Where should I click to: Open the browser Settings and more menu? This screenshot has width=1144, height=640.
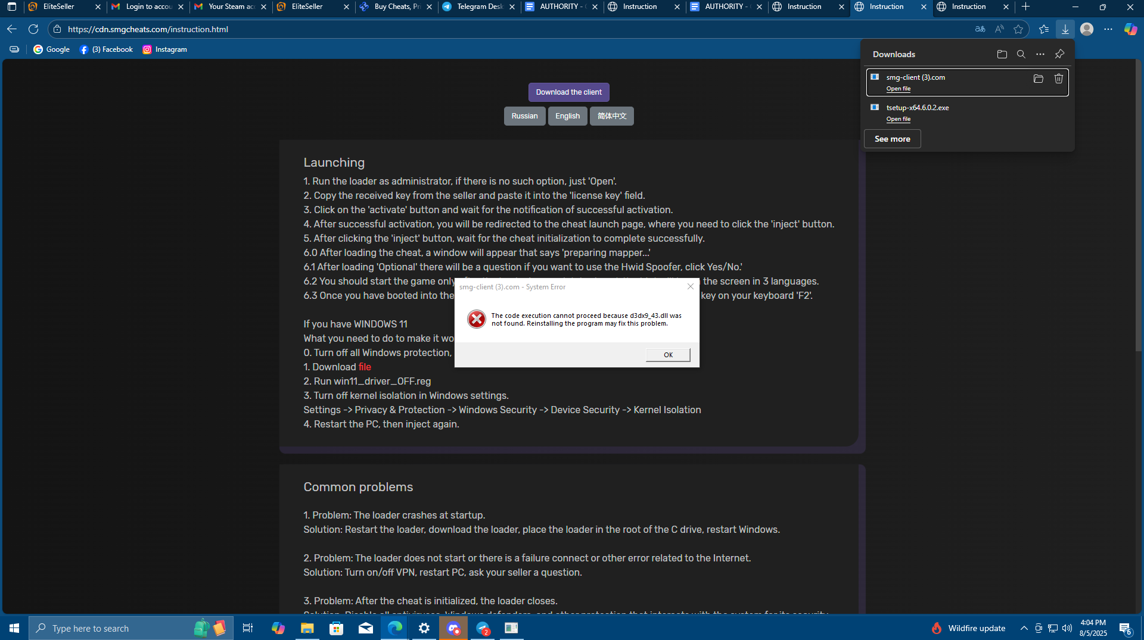coord(1109,29)
